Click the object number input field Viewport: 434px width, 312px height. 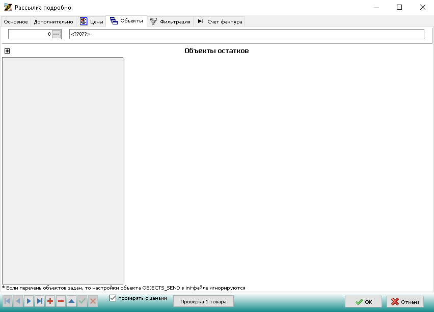point(30,34)
